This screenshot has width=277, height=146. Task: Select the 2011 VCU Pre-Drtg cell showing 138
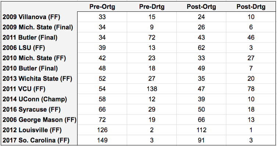click(152, 89)
